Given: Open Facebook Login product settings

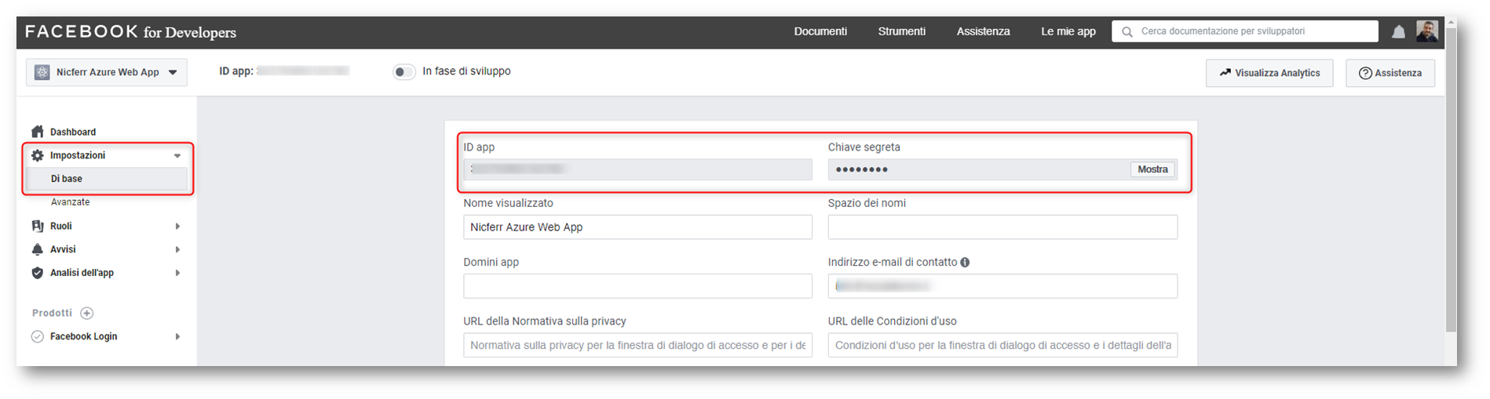Looking at the screenshot, I should [83, 336].
